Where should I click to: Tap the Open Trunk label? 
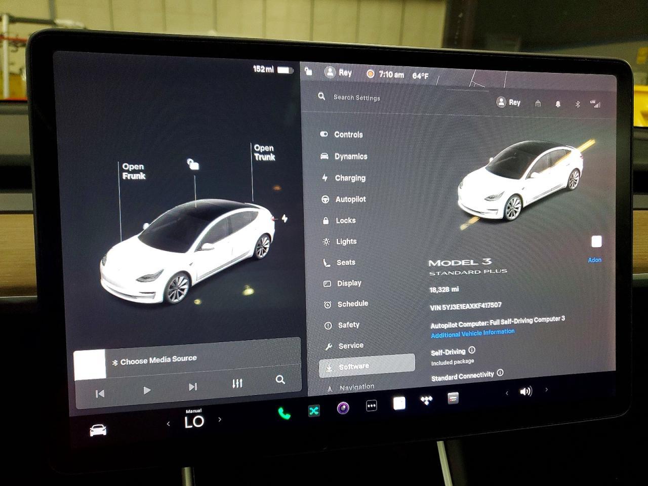[264, 152]
